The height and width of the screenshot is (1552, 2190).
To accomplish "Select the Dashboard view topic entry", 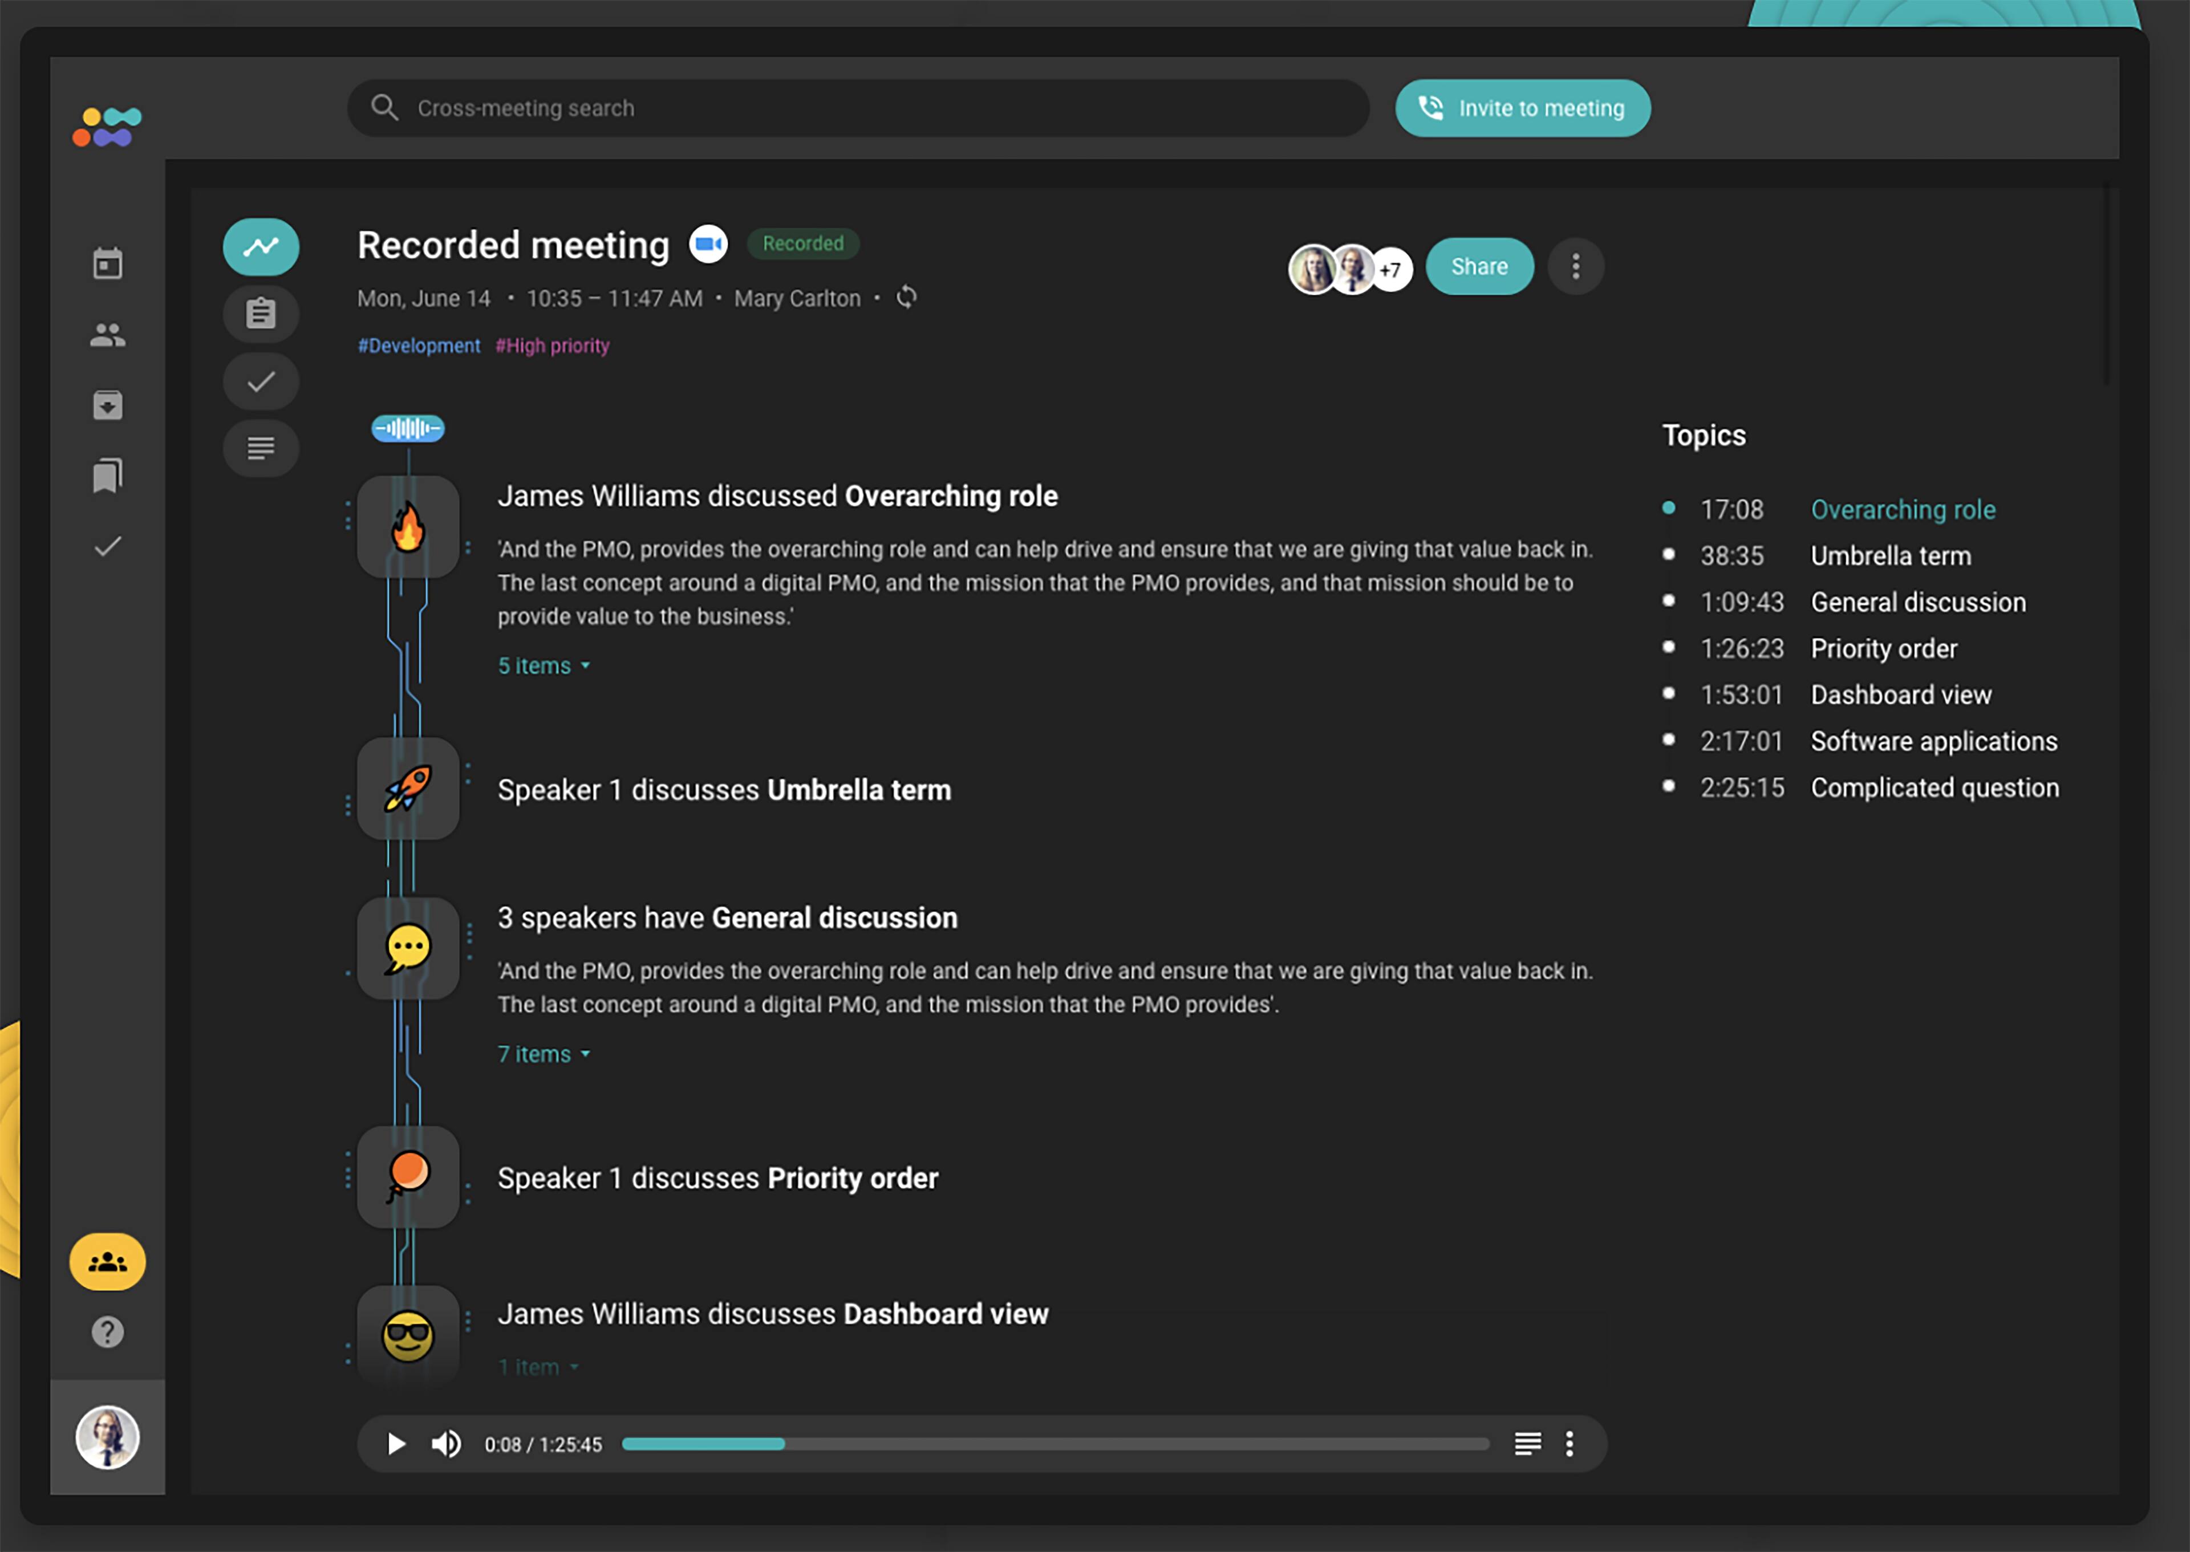I will [1900, 695].
